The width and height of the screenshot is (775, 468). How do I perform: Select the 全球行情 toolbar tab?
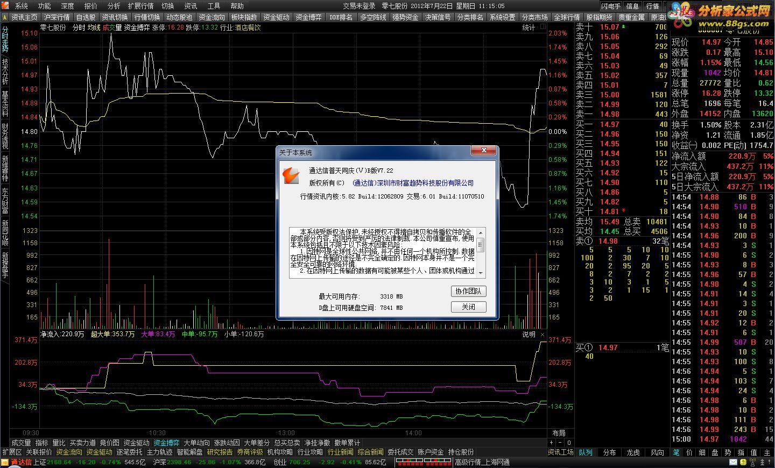tap(567, 17)
